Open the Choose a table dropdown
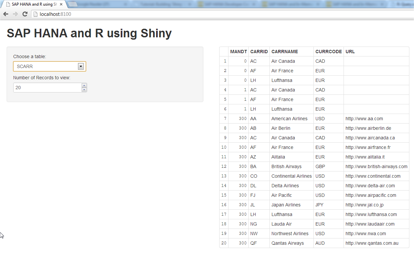 (x=50, y=66)
